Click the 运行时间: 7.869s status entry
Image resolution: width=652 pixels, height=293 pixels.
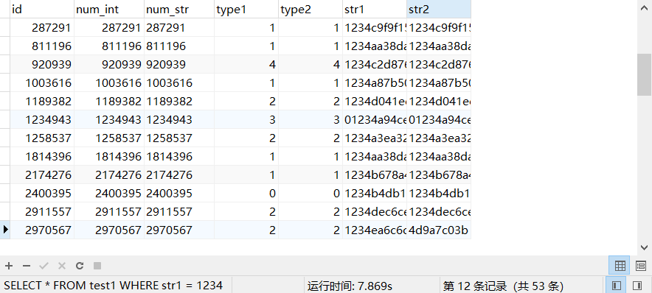pyautogui.click(x=350, y=286)
